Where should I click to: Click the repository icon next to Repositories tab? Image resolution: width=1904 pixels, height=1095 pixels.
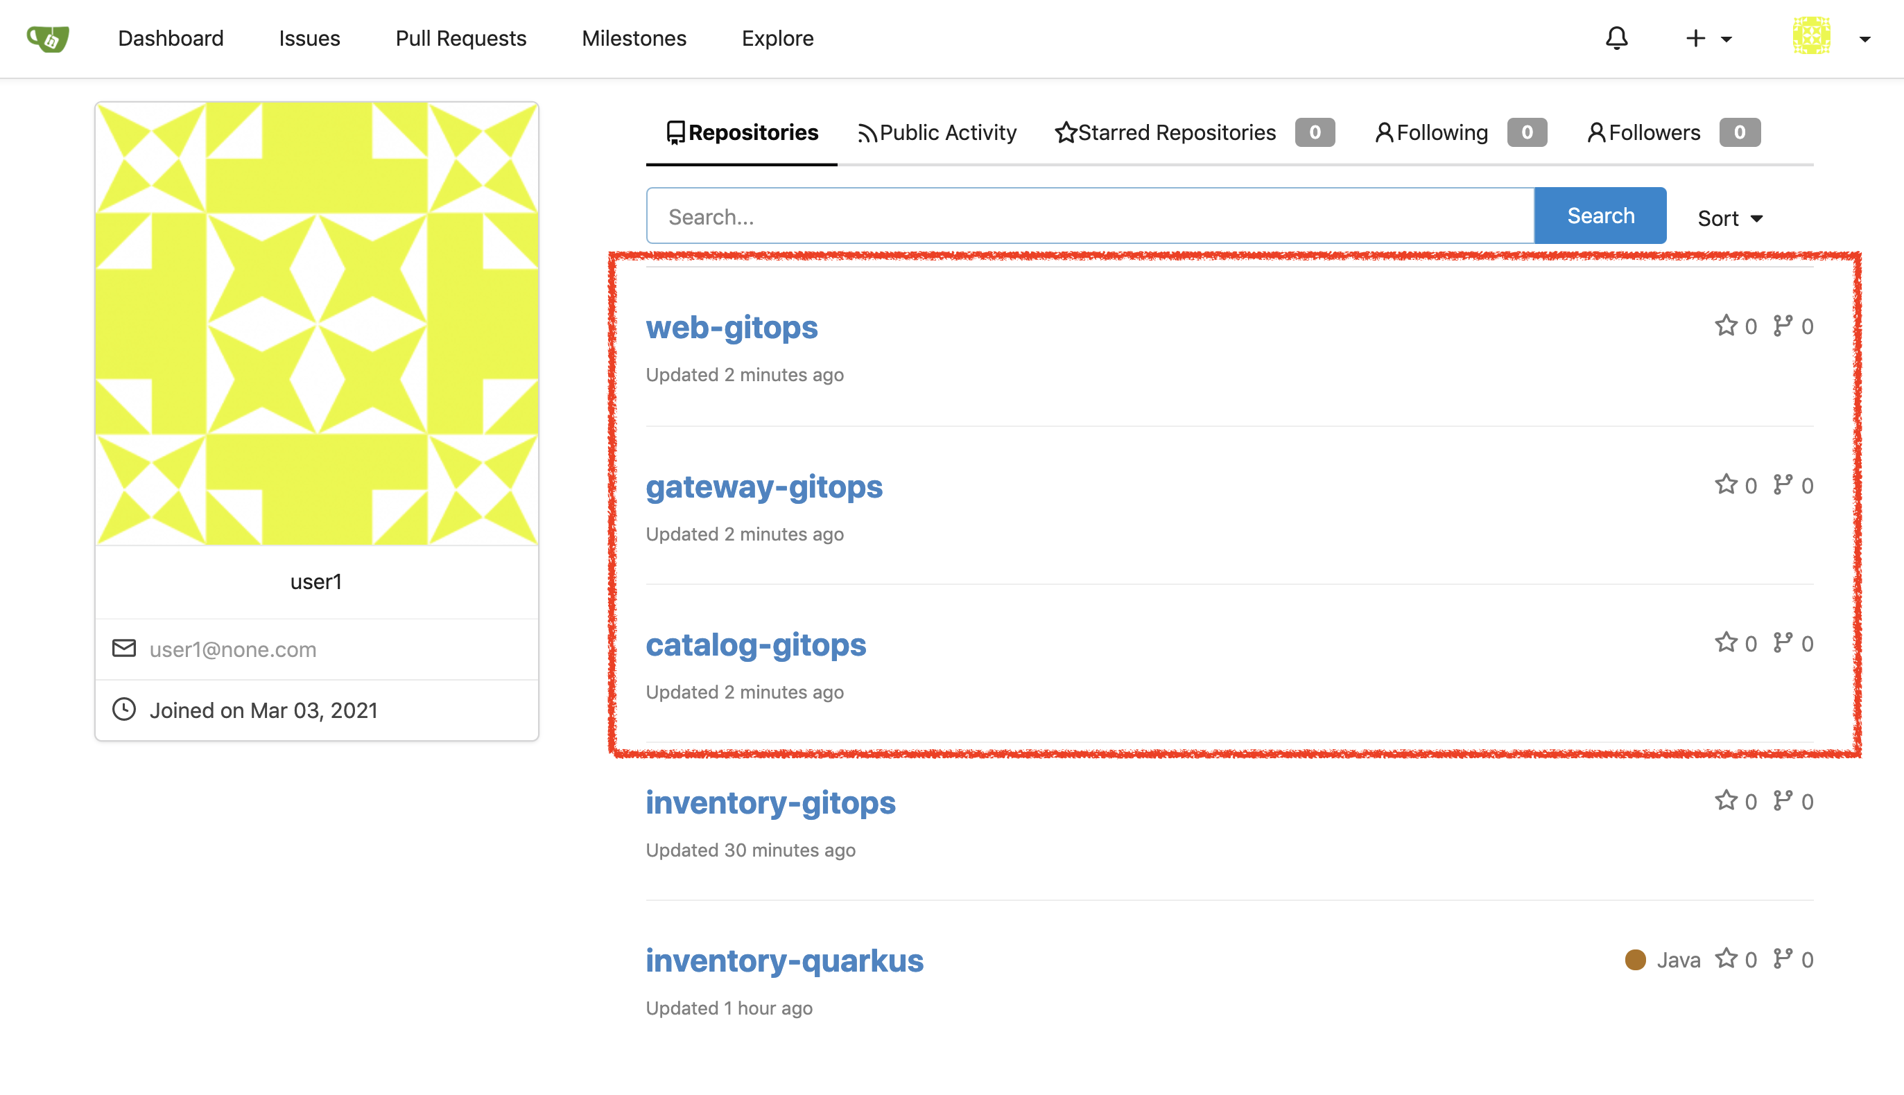(x=675, y=132)
